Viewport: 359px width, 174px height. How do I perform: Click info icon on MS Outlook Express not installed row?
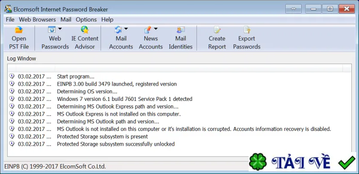pyautogui.click(x=12, y=113)
